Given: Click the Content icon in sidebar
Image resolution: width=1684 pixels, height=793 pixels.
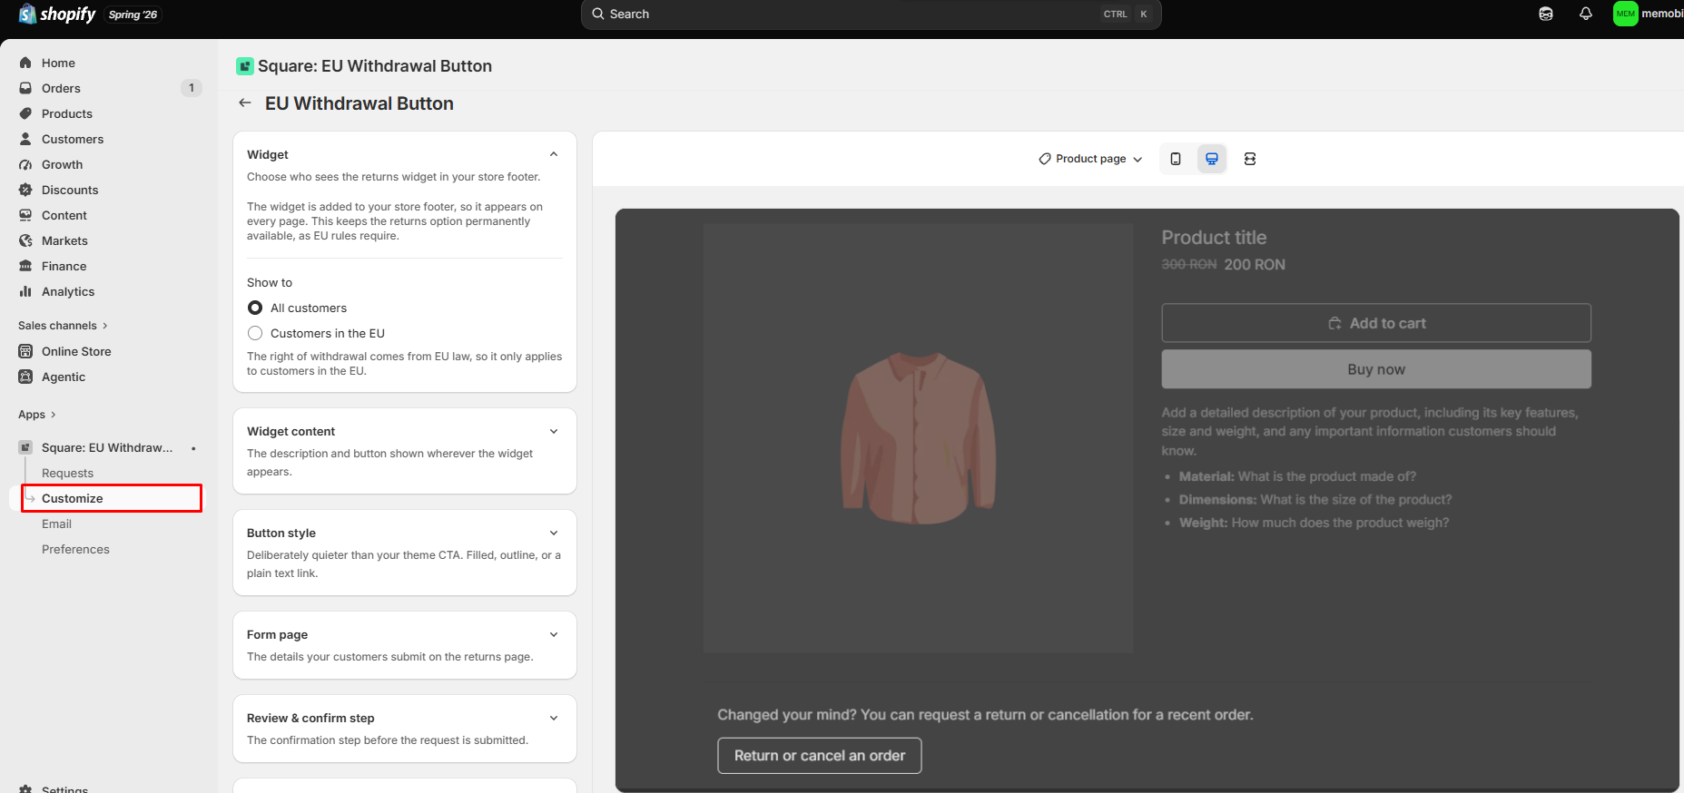Looking at the screenshot, I should (x=25, y=215).
